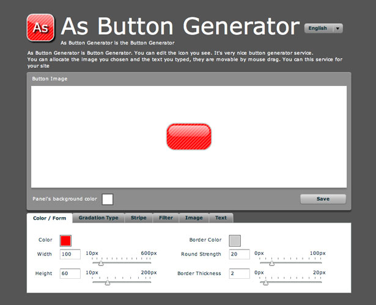Click the Border Thickness slider handle

266,282
